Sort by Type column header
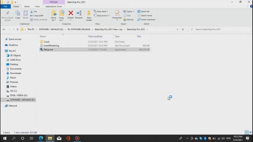Screen dimensions: 253x142 117,36
